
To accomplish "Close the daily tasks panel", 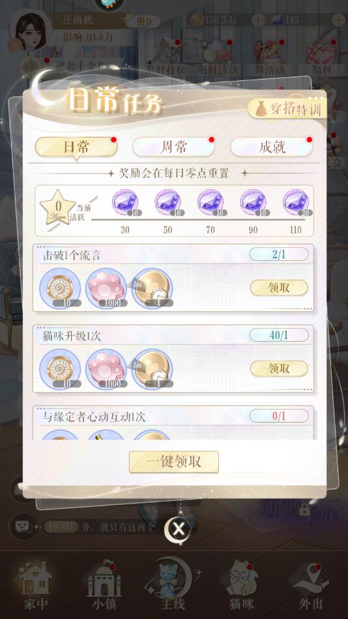I will (178, 529).
